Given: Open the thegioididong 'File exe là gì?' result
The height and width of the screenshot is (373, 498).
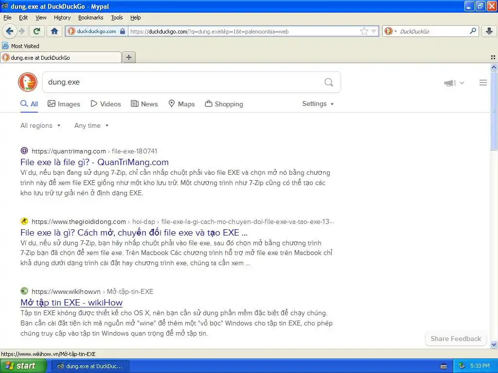Looking at the screenshot, I should (x=134, y=233).
